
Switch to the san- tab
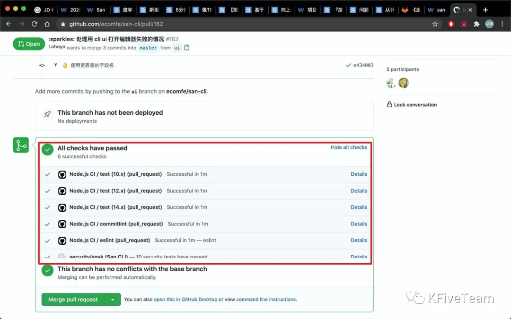(438, 10)
